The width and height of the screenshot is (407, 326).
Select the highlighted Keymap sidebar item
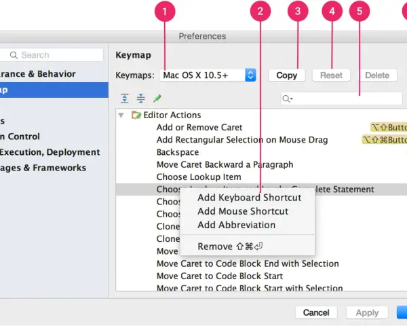(x=54, y=90)
